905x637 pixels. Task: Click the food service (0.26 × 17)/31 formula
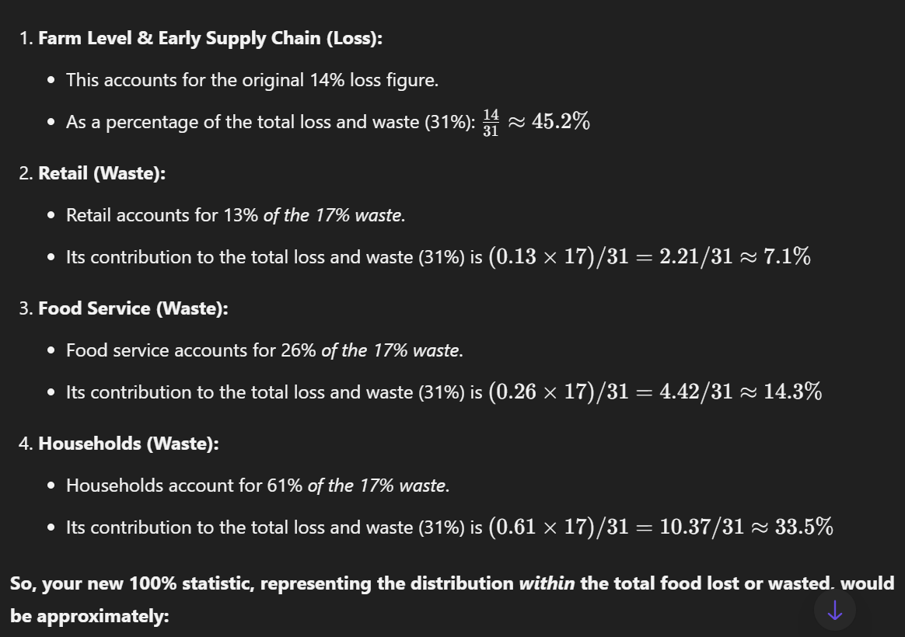click(x=558, y=392)
